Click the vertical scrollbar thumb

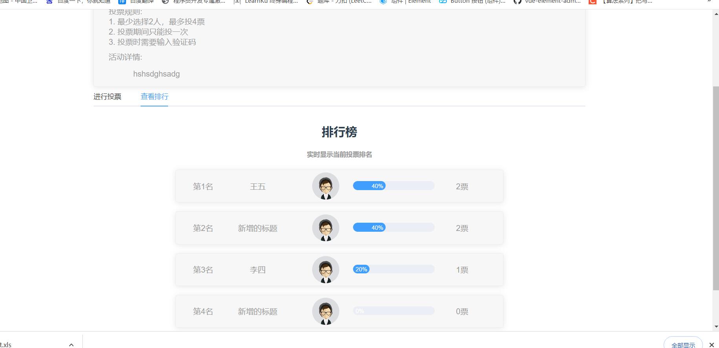point(716,188)
